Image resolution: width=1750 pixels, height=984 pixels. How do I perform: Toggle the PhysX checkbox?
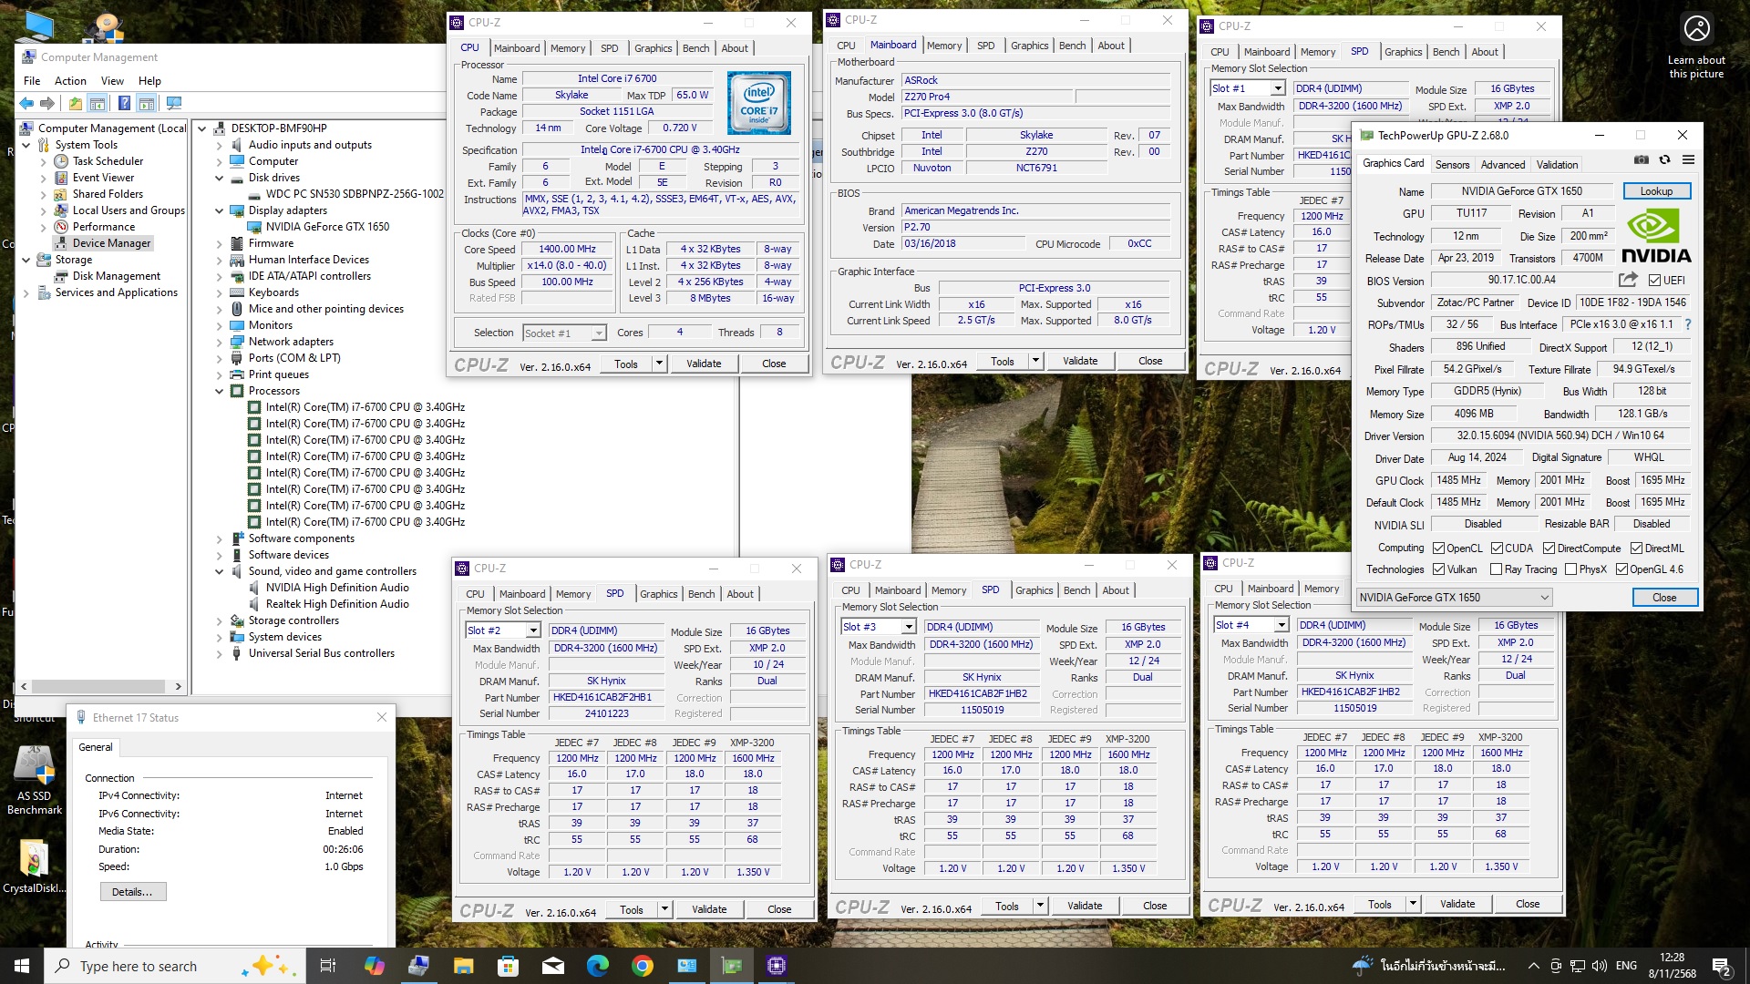[x=1570, y=569]
